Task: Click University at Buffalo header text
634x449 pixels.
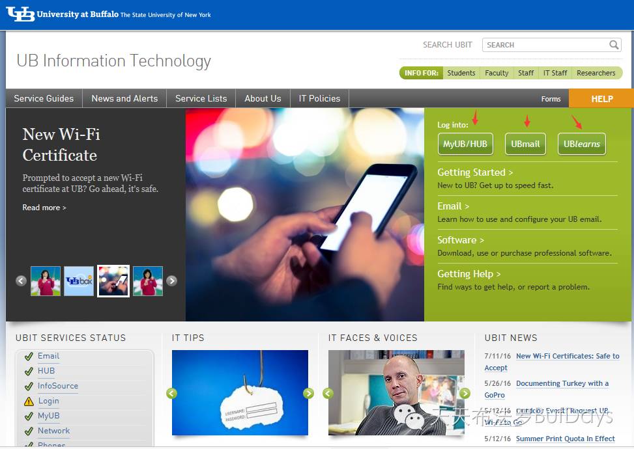Action: tap(78, 14)
